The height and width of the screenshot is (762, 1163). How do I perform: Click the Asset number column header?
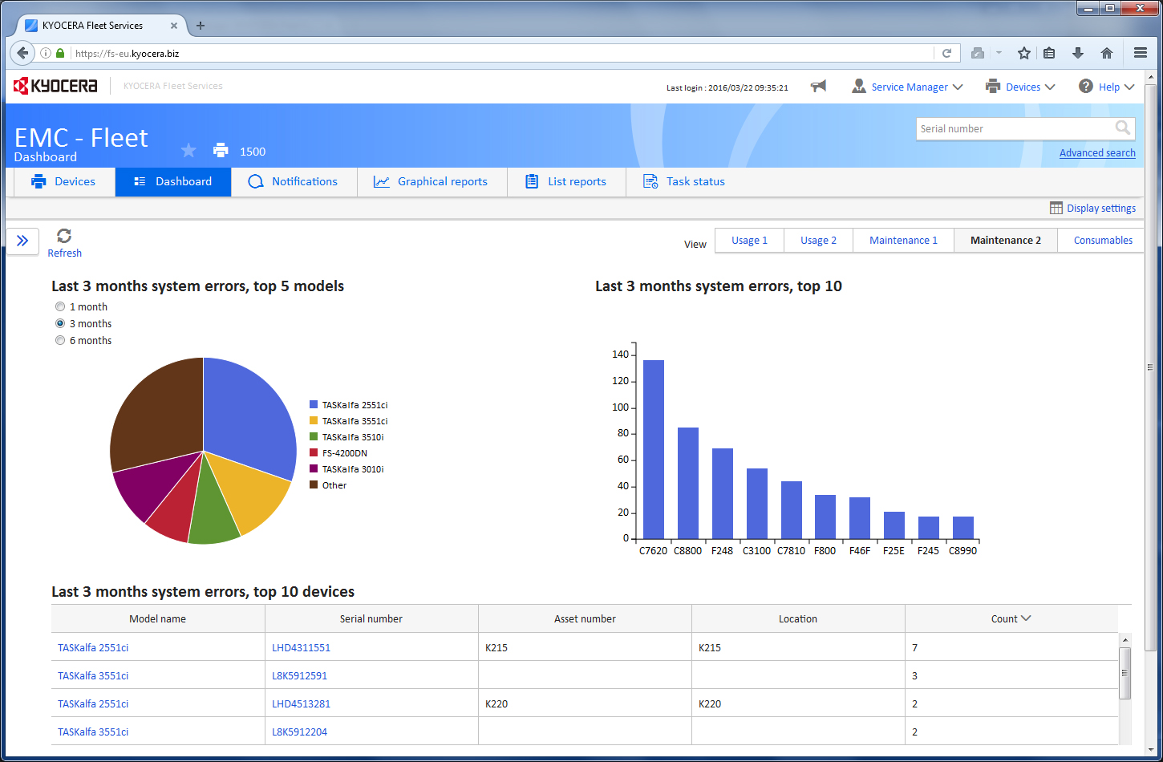pyautogui.click(x=585, y=618)
